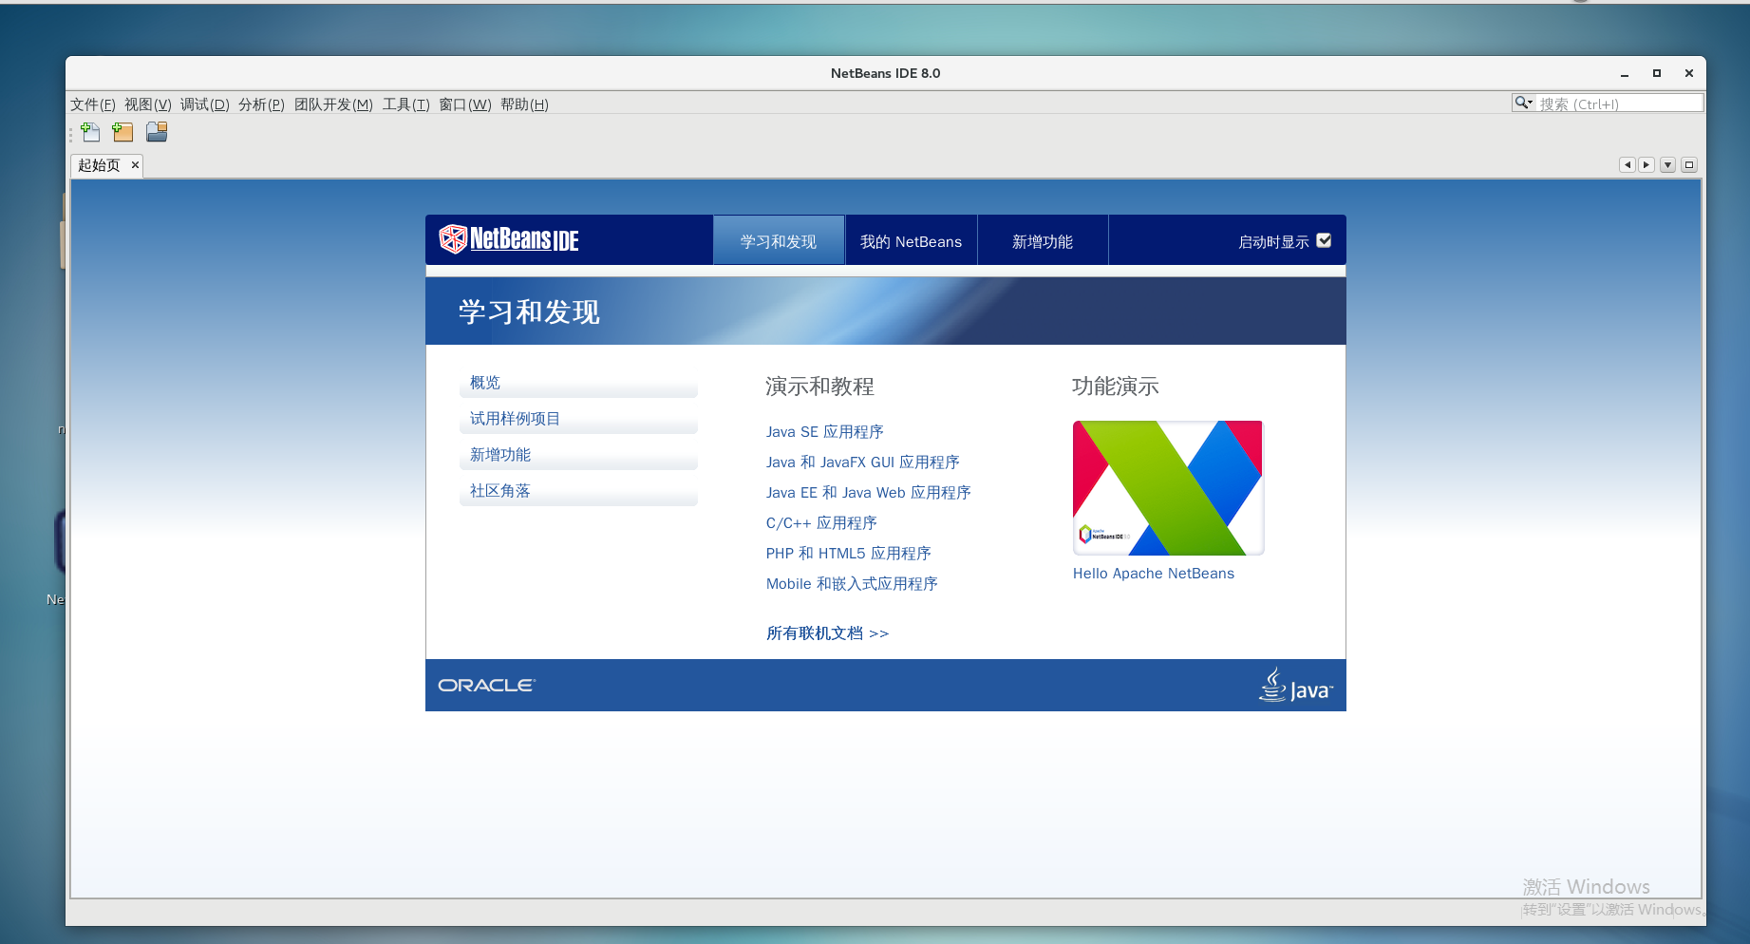Uncheck the 启动时显示 checkbox

[x=1325, y=240]
